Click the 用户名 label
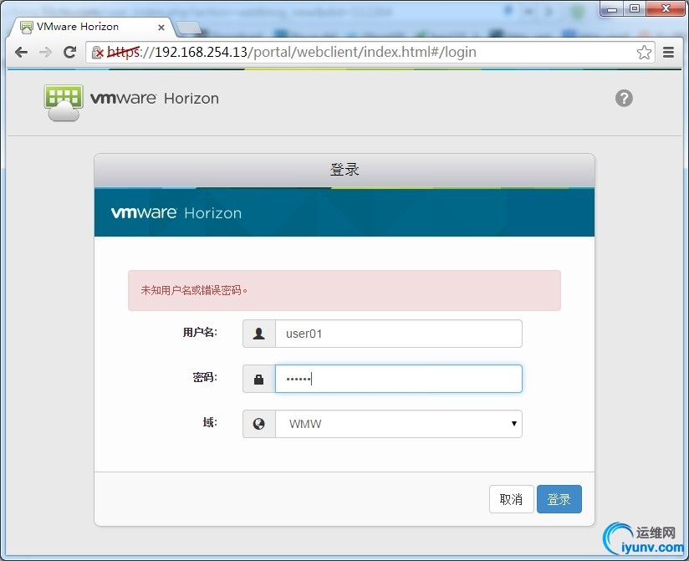This screenshot has height=561, width=689. (200, 333)
